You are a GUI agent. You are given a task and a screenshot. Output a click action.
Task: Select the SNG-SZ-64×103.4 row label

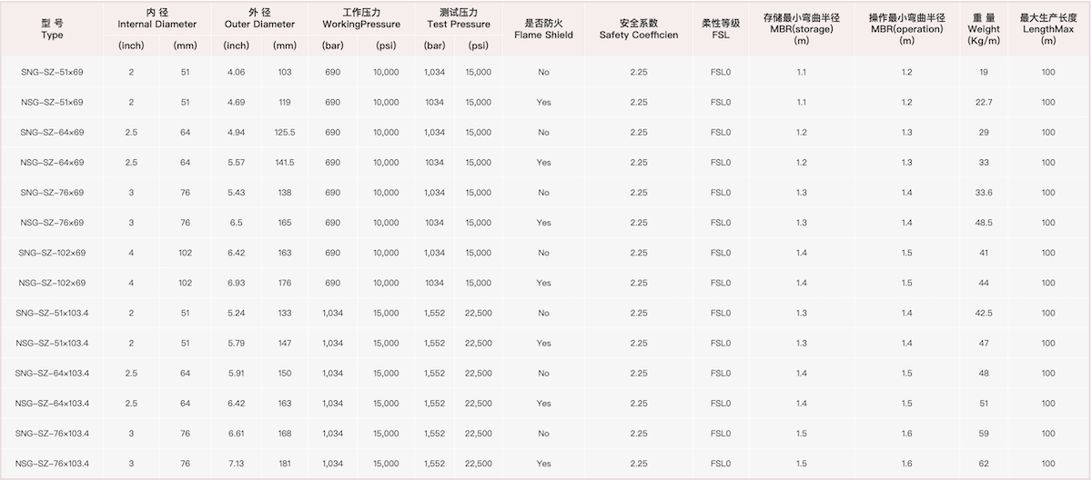[x=52, y=374]
